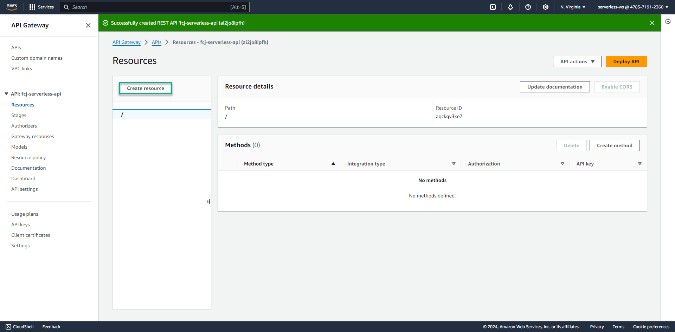Viewport: 675px width, 332px height.
Task: Click the Search input field
Action: (155, 7)
